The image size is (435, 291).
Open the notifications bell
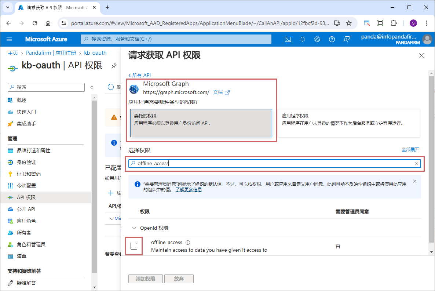click(303, 39)
